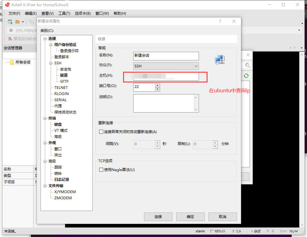Click the new session toolbar icon
This screenshot has width=307, height=237.
point(10,22)
